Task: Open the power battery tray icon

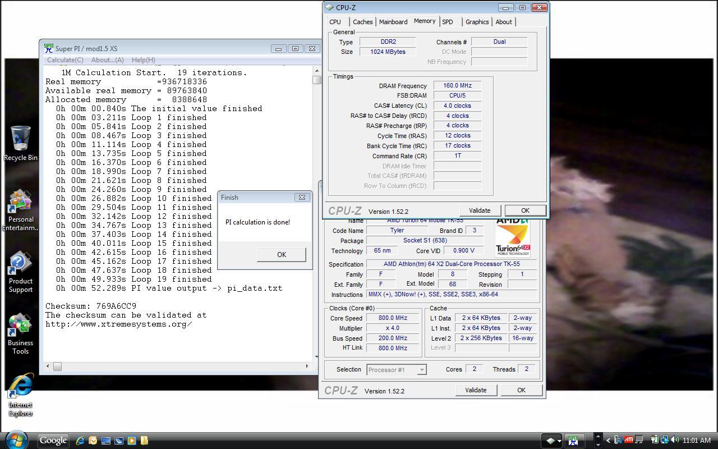Action: 655,440
